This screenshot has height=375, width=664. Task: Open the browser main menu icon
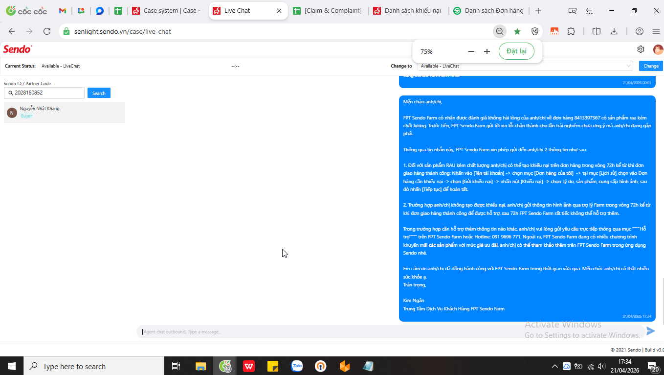point(656,31)
